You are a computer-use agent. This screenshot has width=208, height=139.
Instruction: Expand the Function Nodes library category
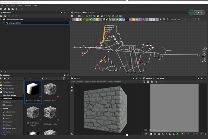tap(1, 95)
